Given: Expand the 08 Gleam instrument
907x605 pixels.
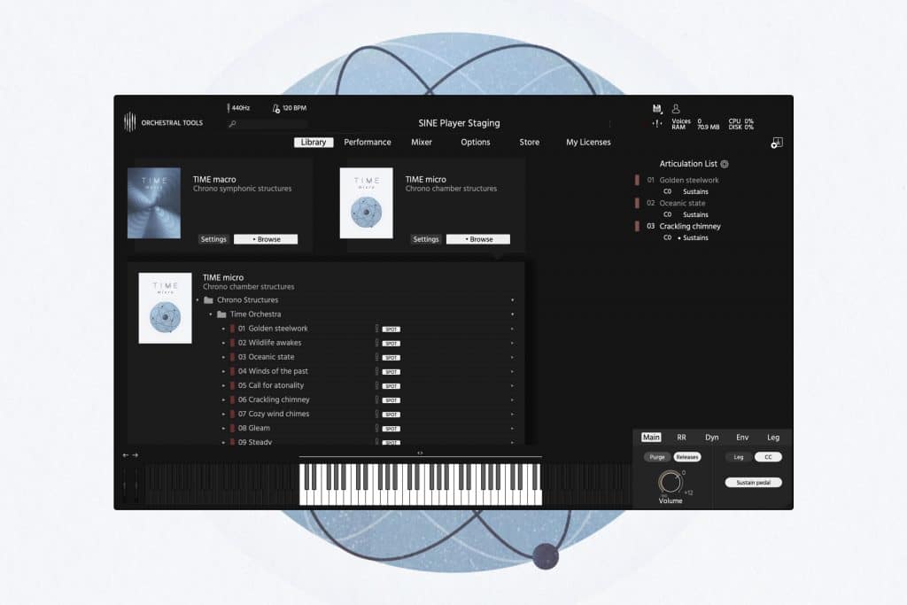Looking at the screenshot, I should point(223,429).
